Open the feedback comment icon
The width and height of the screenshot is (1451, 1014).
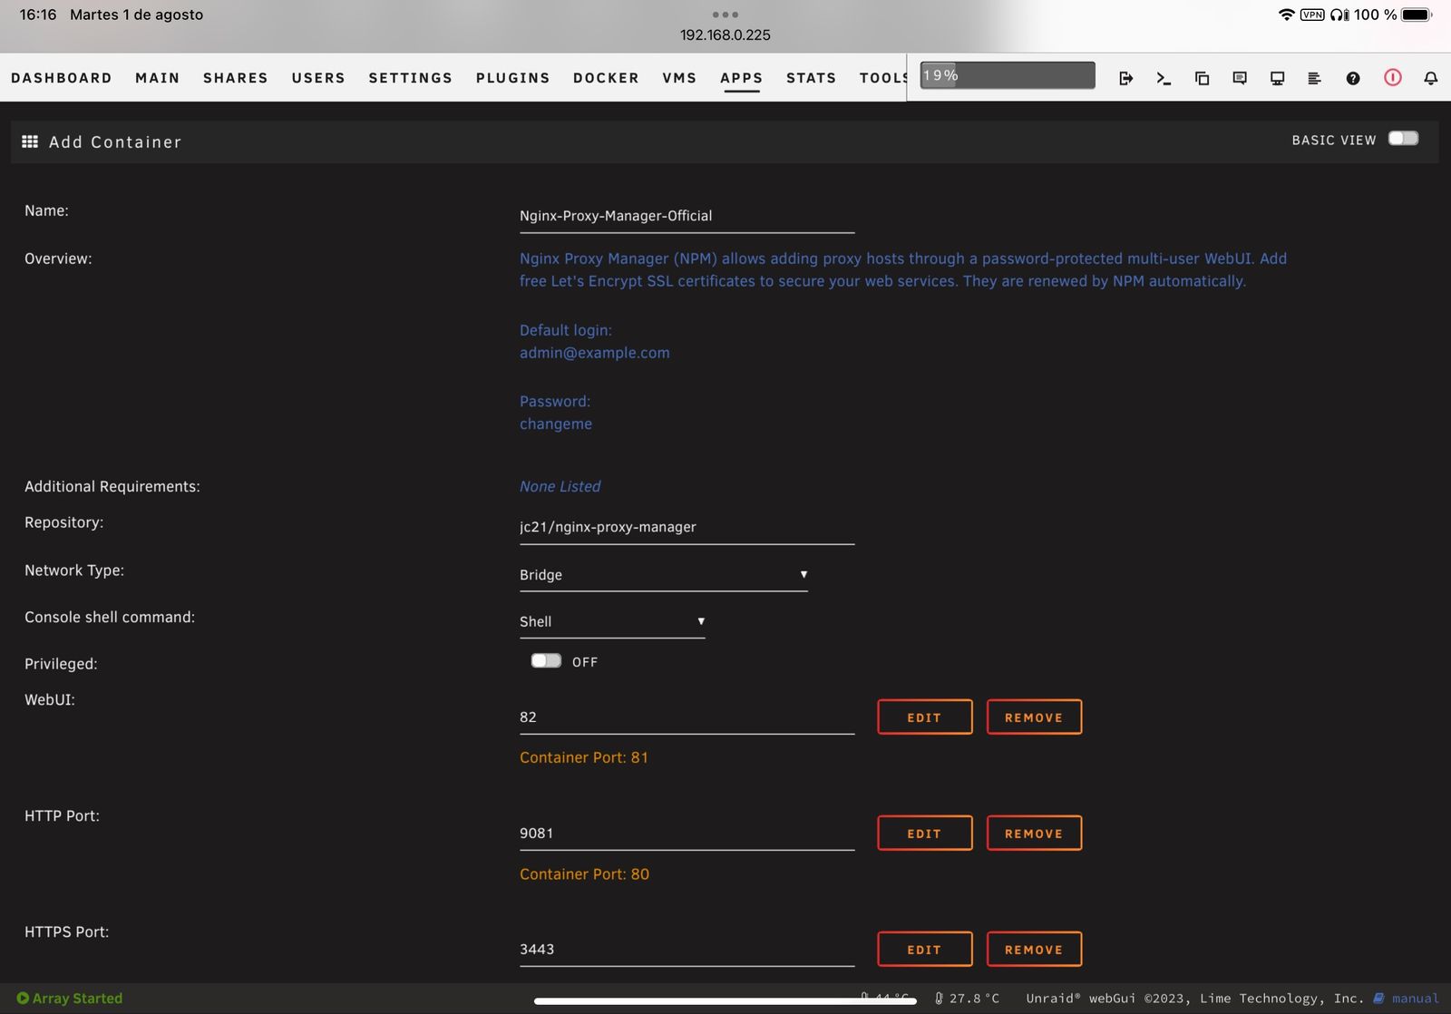(x=1240, y=78)
